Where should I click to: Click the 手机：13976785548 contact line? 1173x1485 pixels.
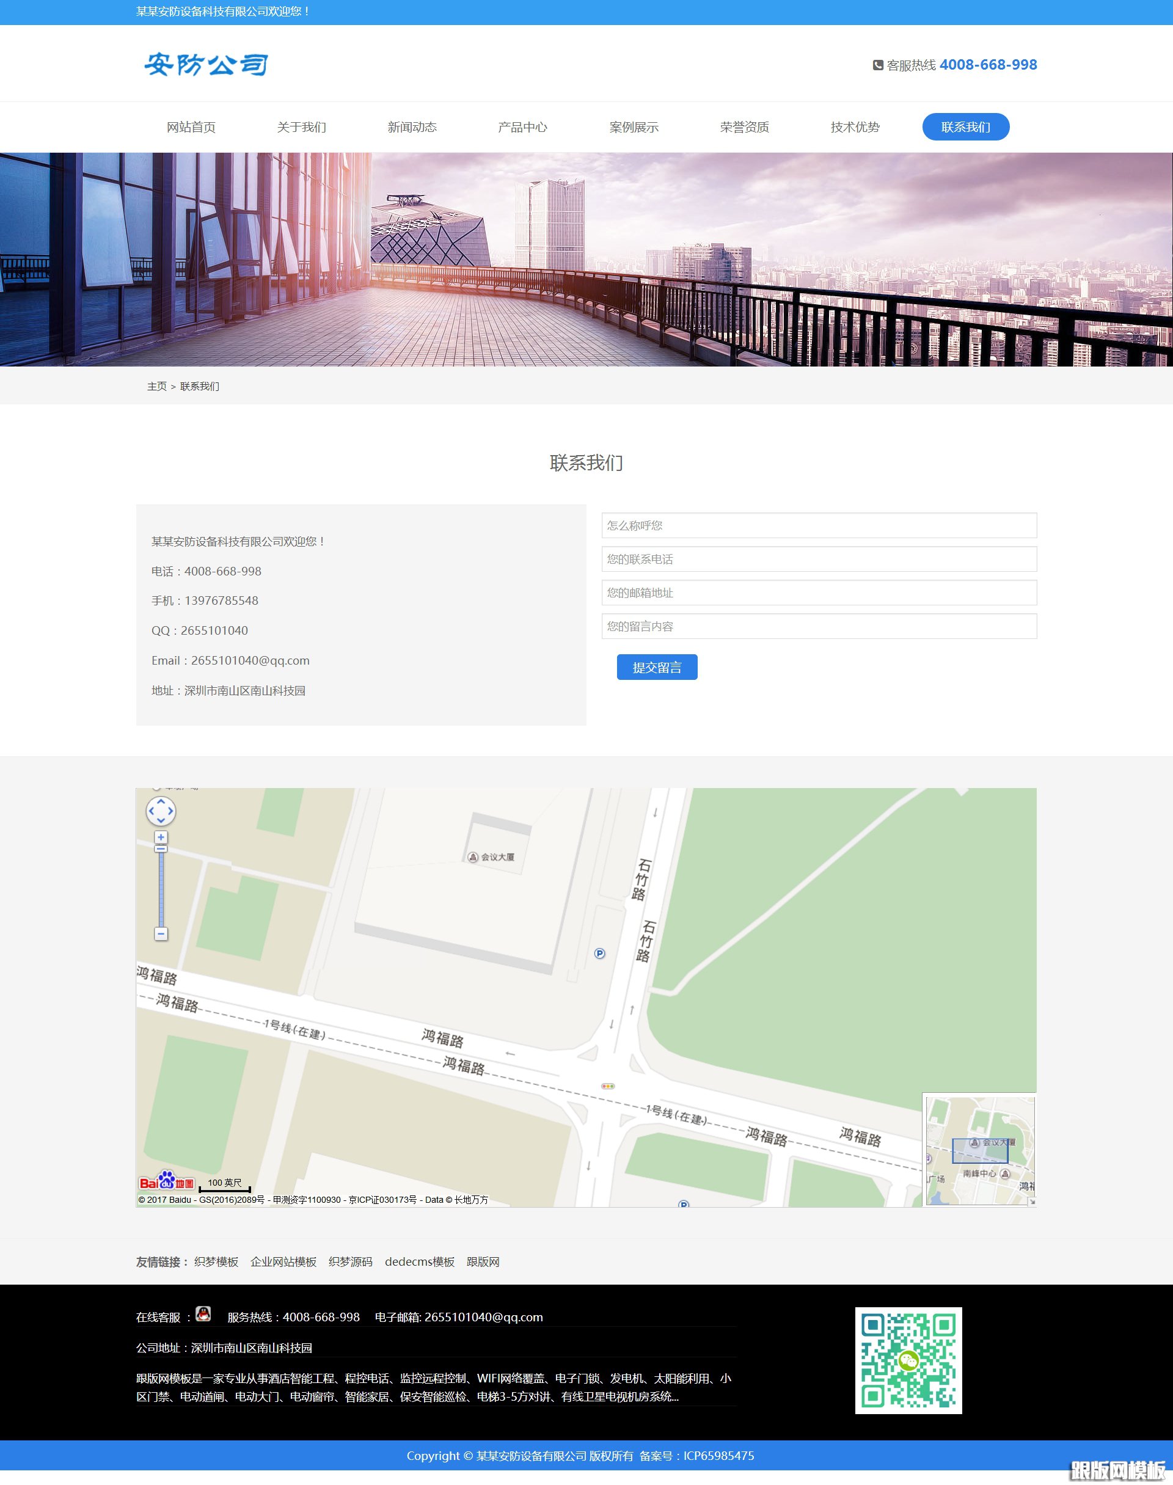[x=205, y=600]
